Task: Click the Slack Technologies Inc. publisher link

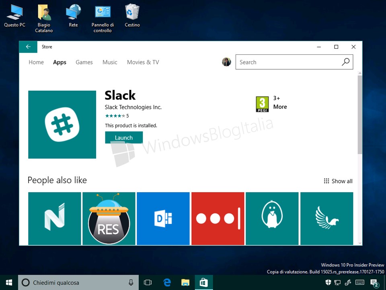Action: (x=133, y=107)
